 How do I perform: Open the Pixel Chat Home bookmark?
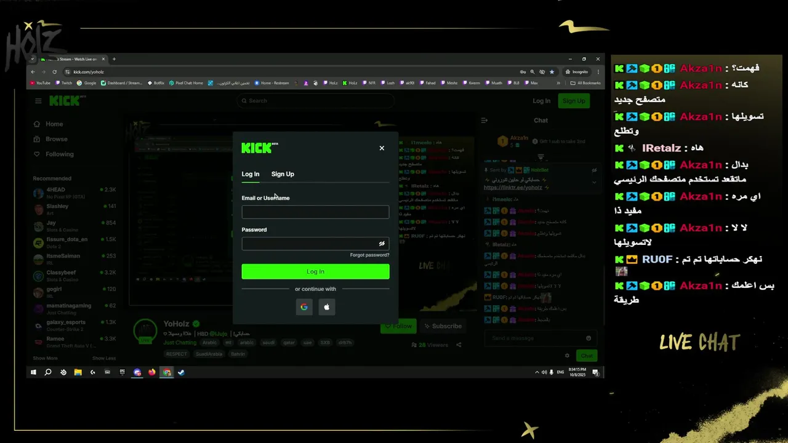point(187,83)
